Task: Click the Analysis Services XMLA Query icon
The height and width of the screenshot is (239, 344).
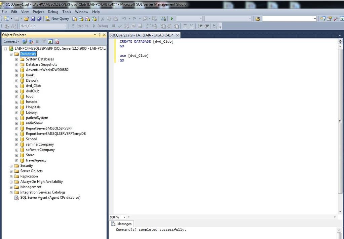Action: (94, 19)
